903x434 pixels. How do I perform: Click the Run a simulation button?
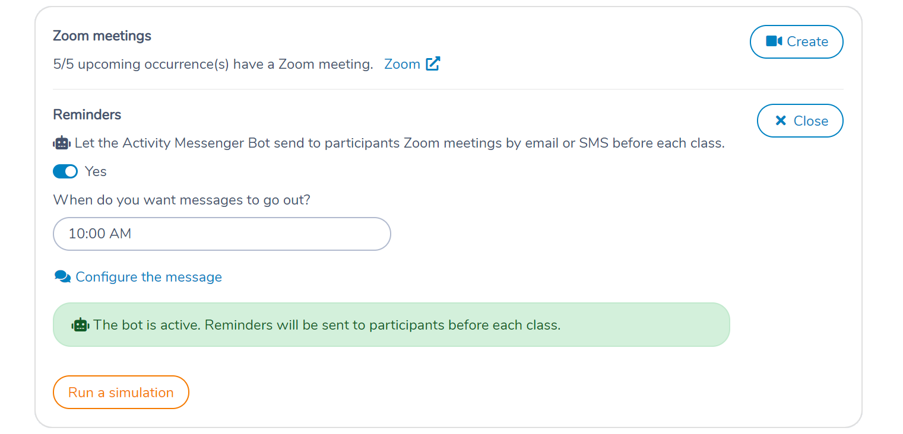point(121,392)
